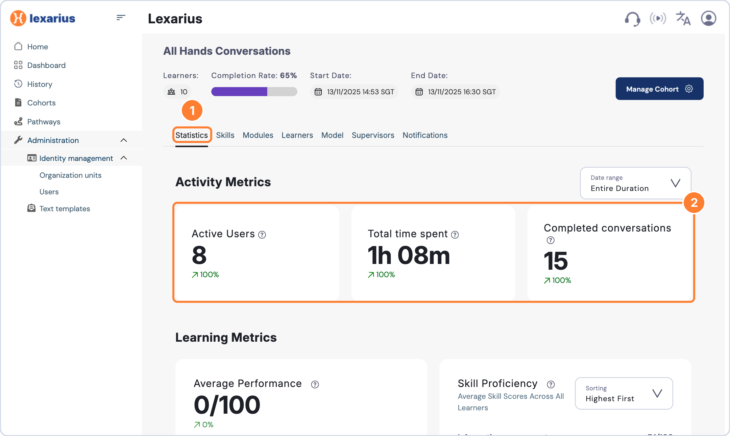730x436 pixels.
Task: Show Average Performance help icon
Action: pos(315,384)
